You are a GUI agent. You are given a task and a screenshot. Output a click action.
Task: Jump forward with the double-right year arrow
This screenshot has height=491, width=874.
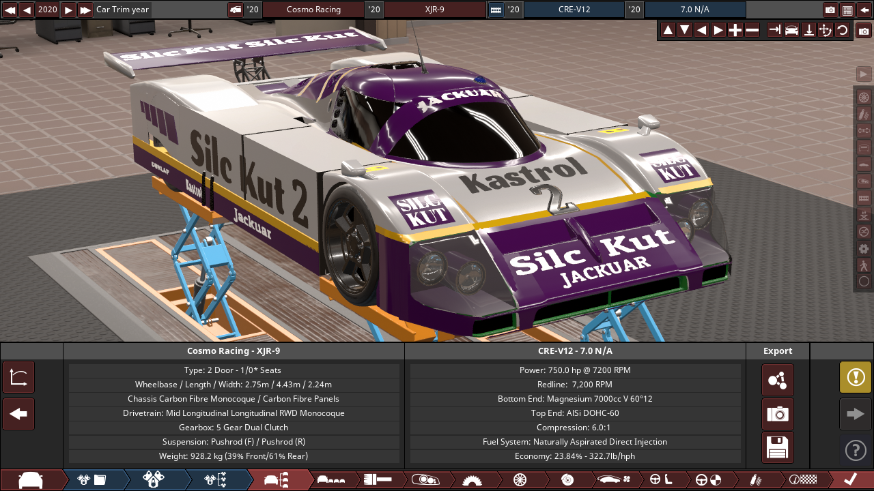[x=85, y=10]
